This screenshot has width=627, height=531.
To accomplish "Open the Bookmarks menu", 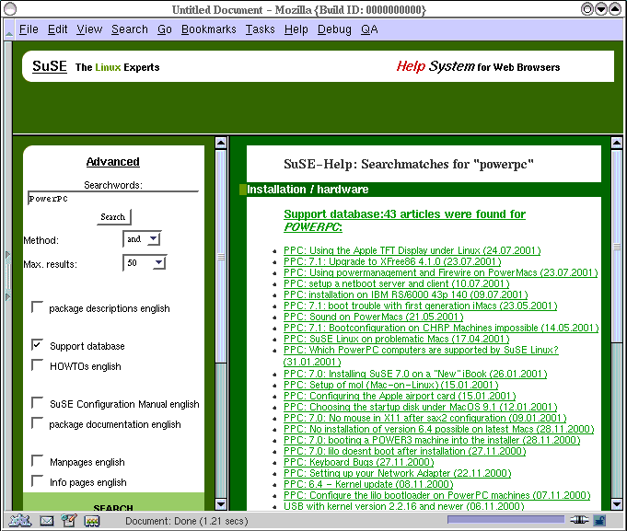I will click(208, 29).
